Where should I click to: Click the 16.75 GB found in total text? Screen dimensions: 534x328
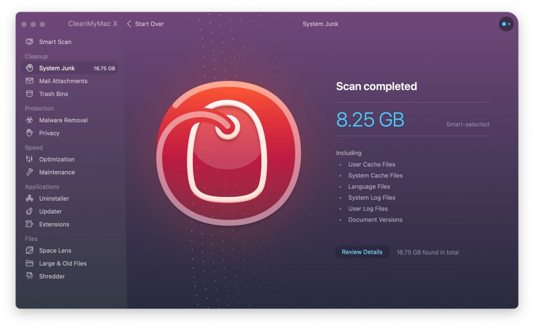[428, 252]
